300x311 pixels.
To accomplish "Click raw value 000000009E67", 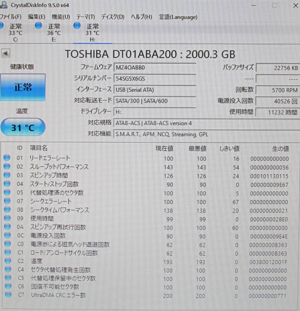I will pyautogui.click(x=269, y=185).
